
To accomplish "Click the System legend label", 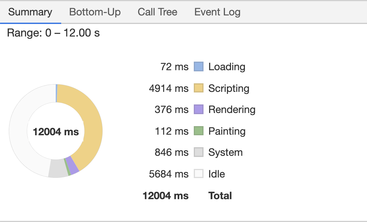I will pyautogui.click(x=226, y=153).
